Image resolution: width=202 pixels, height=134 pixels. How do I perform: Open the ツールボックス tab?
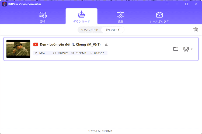point(159,17)
